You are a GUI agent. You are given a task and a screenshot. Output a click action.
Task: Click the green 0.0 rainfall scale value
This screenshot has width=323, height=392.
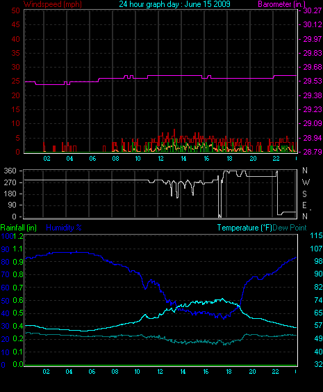(17, 365)
